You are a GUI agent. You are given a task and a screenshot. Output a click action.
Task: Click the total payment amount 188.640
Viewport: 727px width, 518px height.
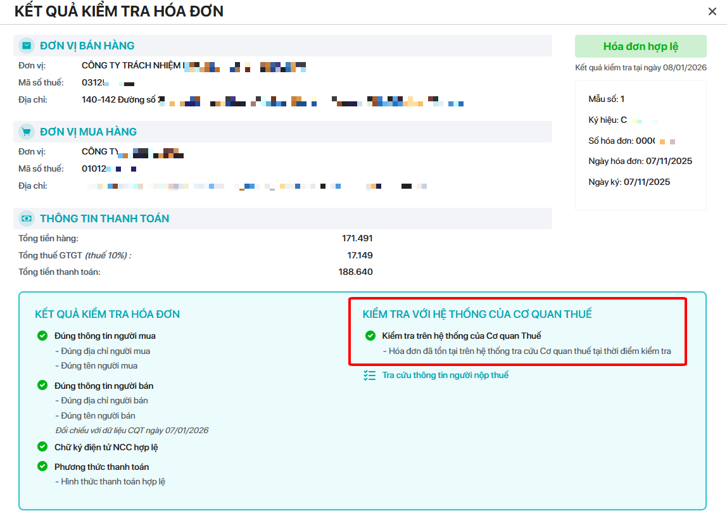(x=356, y=272)
